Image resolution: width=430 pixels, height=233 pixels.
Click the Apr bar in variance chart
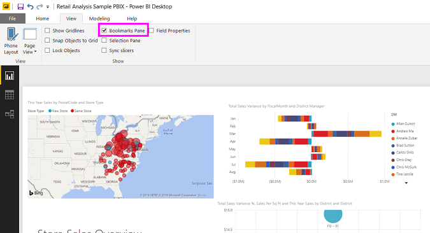point(285,141)
